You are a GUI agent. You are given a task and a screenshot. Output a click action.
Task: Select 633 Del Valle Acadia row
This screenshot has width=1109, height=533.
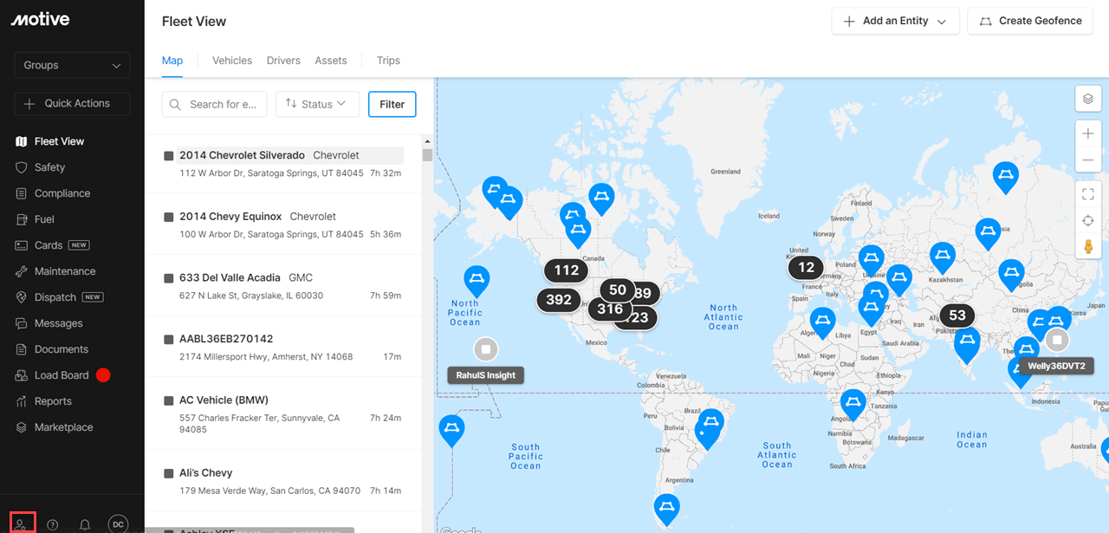click(x=283, y=285)
